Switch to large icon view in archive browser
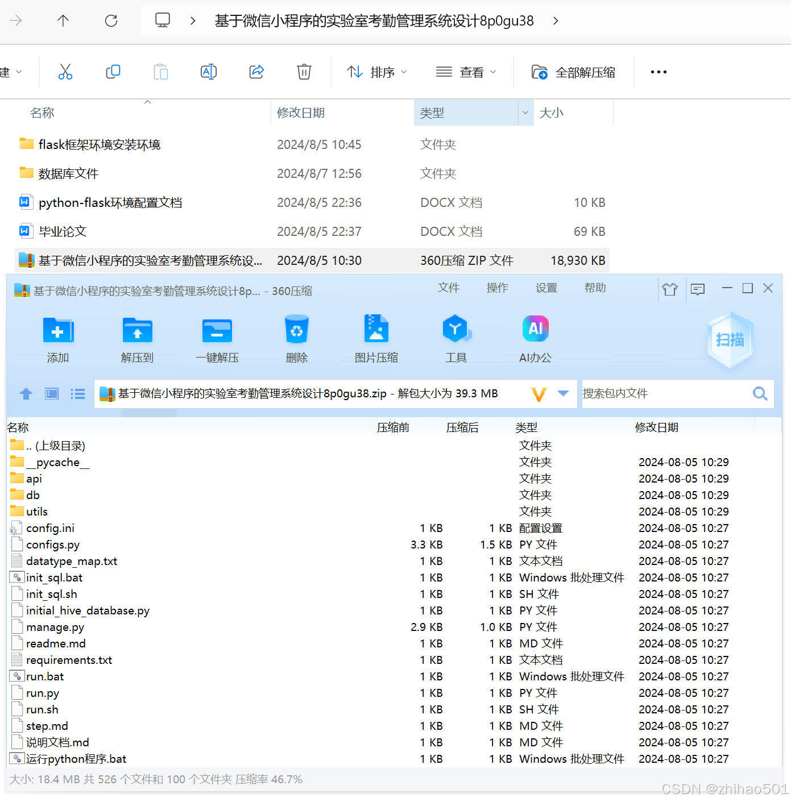Image resolution: width=791 pixels, height=802 pixels. (51, 393)
